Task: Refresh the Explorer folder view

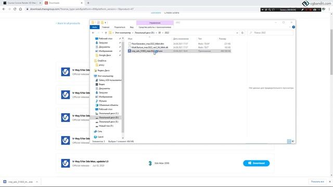Action: pyautogui.click(x=242, y=33)
